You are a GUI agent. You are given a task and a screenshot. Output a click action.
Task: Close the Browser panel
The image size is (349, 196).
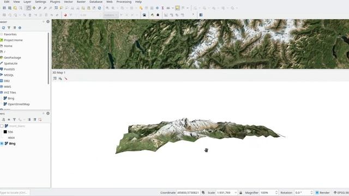48,22
